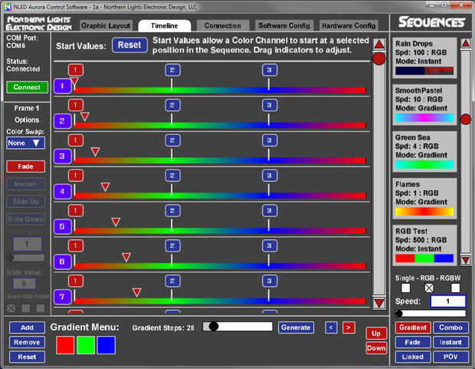This screenshot has height=369, width=475.
Task: Click Reset button in bottom-left panel
Action: (27, 357)
